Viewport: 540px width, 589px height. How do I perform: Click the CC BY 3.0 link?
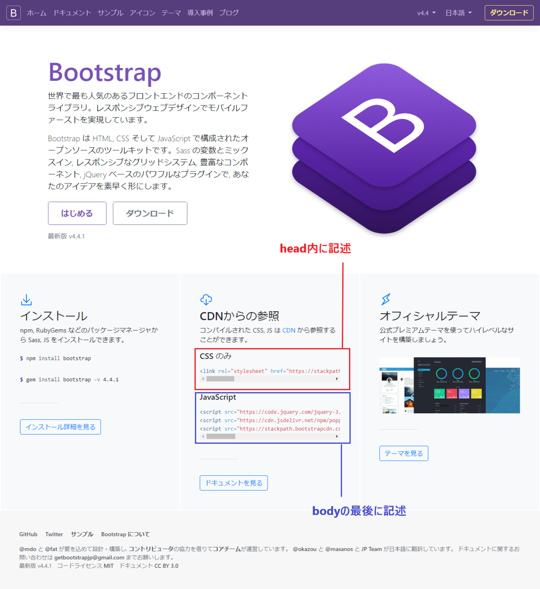[x=166, y=566]
